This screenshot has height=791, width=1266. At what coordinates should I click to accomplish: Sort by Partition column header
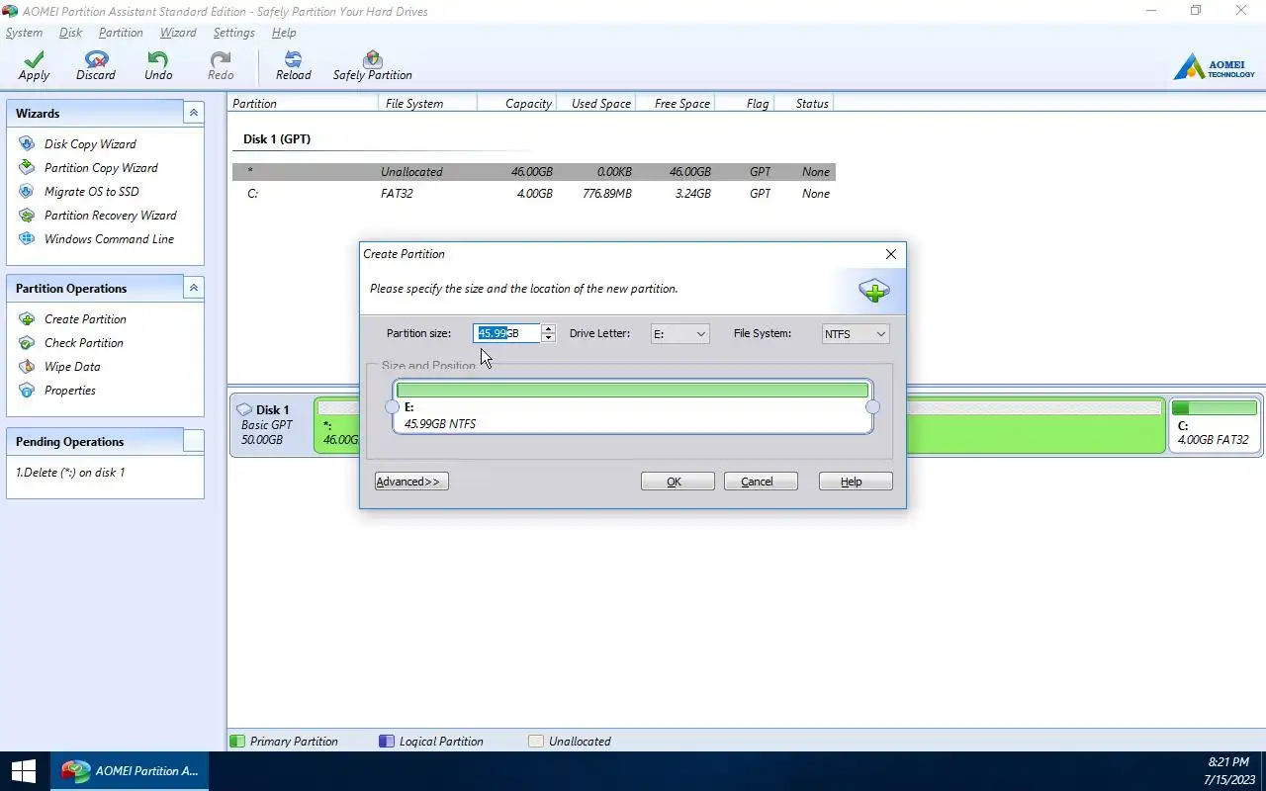pos(303,103)
